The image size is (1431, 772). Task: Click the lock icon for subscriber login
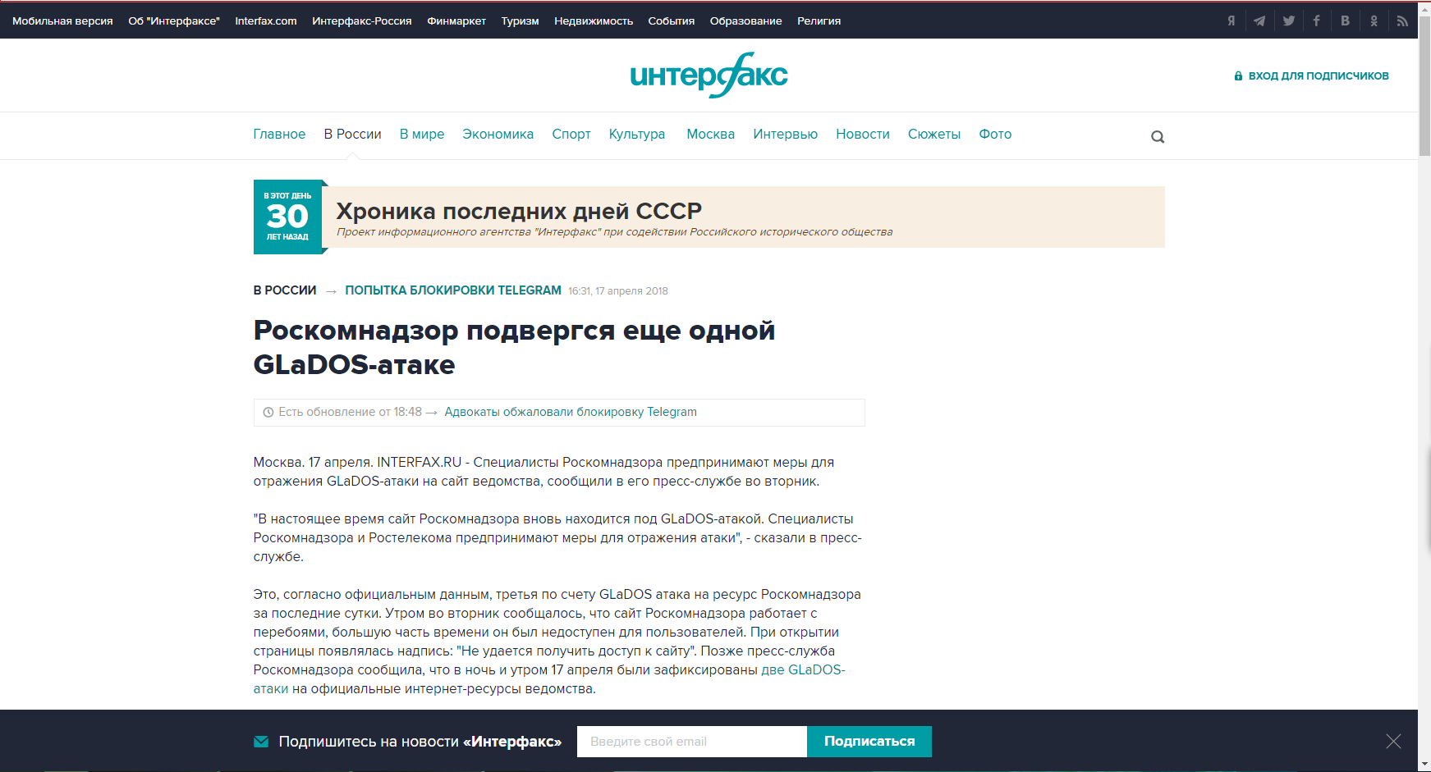coord(1238,75)
